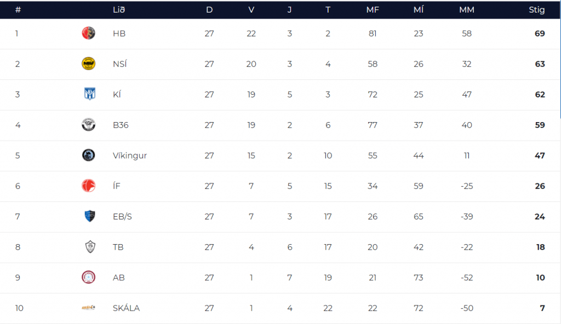Open the EB/S team name link
The height and width of the screenshot is (324, 561).
122,217
